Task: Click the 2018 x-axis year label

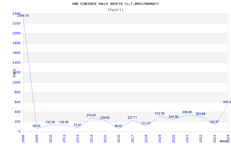Action: click(x=146, y=139)
